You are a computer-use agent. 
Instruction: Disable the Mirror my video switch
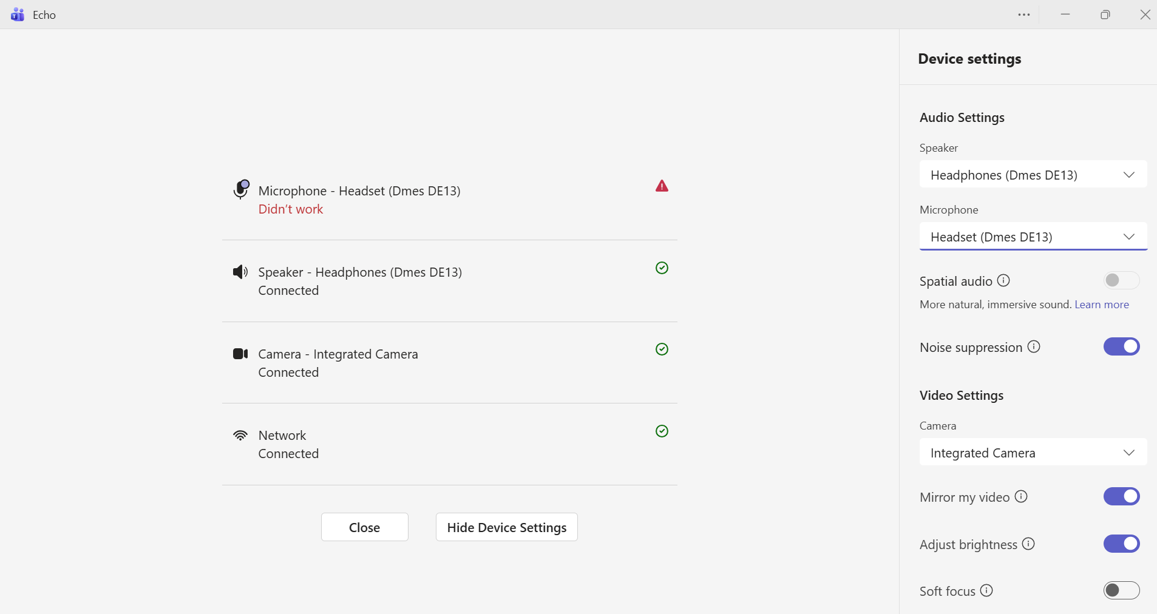[x=1122, y=496]
